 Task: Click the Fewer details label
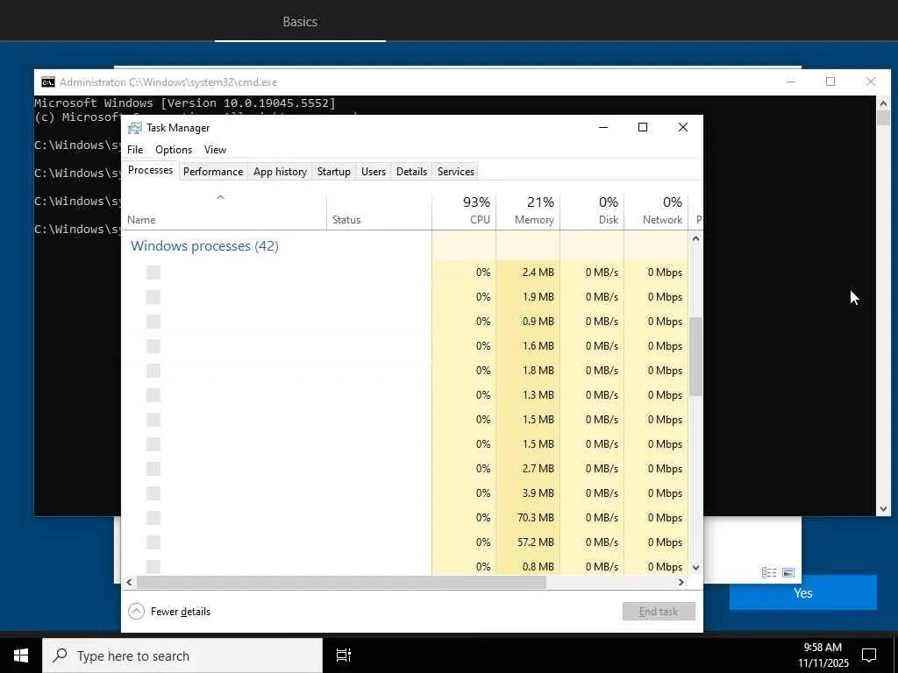point(181,612)
